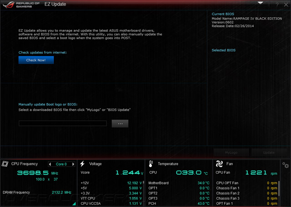Screen dimensions: 291x207
Task: Click the BIOS file path input field
Action: click(63, 123)
